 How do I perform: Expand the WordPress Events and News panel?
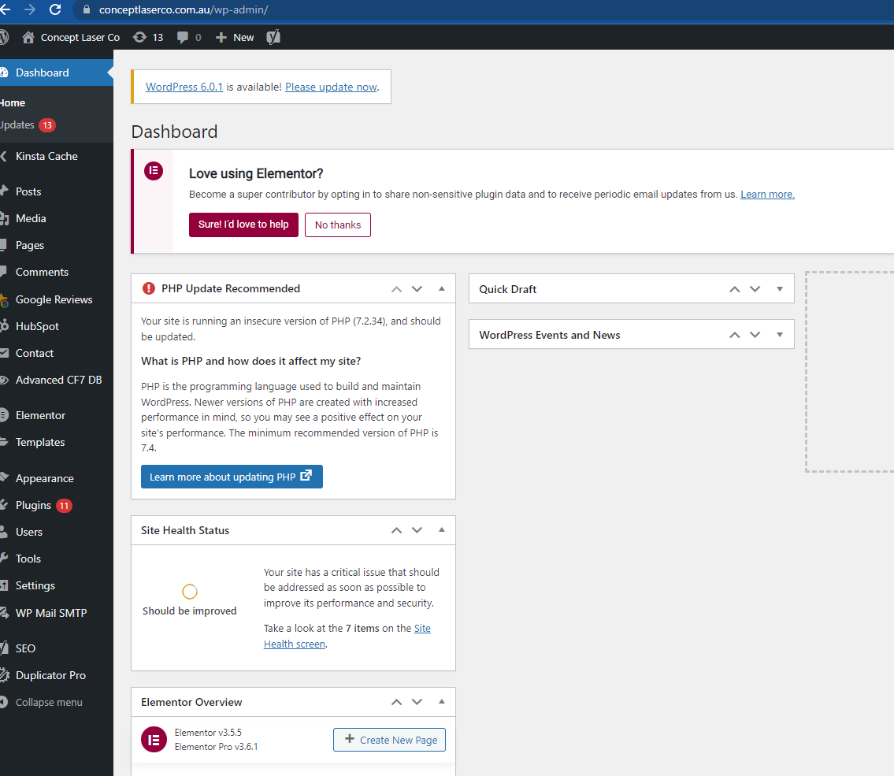coord(780,335)
